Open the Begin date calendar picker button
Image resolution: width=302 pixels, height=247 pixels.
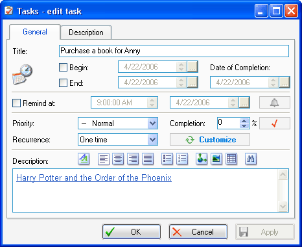point(192,67)
